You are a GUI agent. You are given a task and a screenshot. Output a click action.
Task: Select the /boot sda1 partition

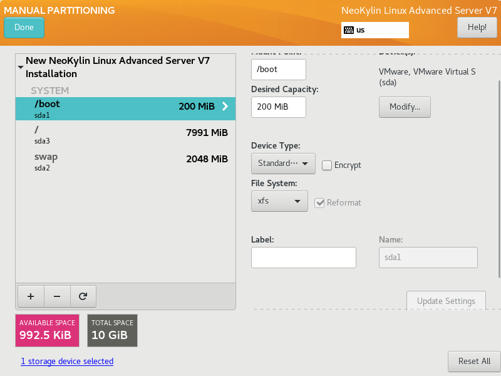pos(126,108)
